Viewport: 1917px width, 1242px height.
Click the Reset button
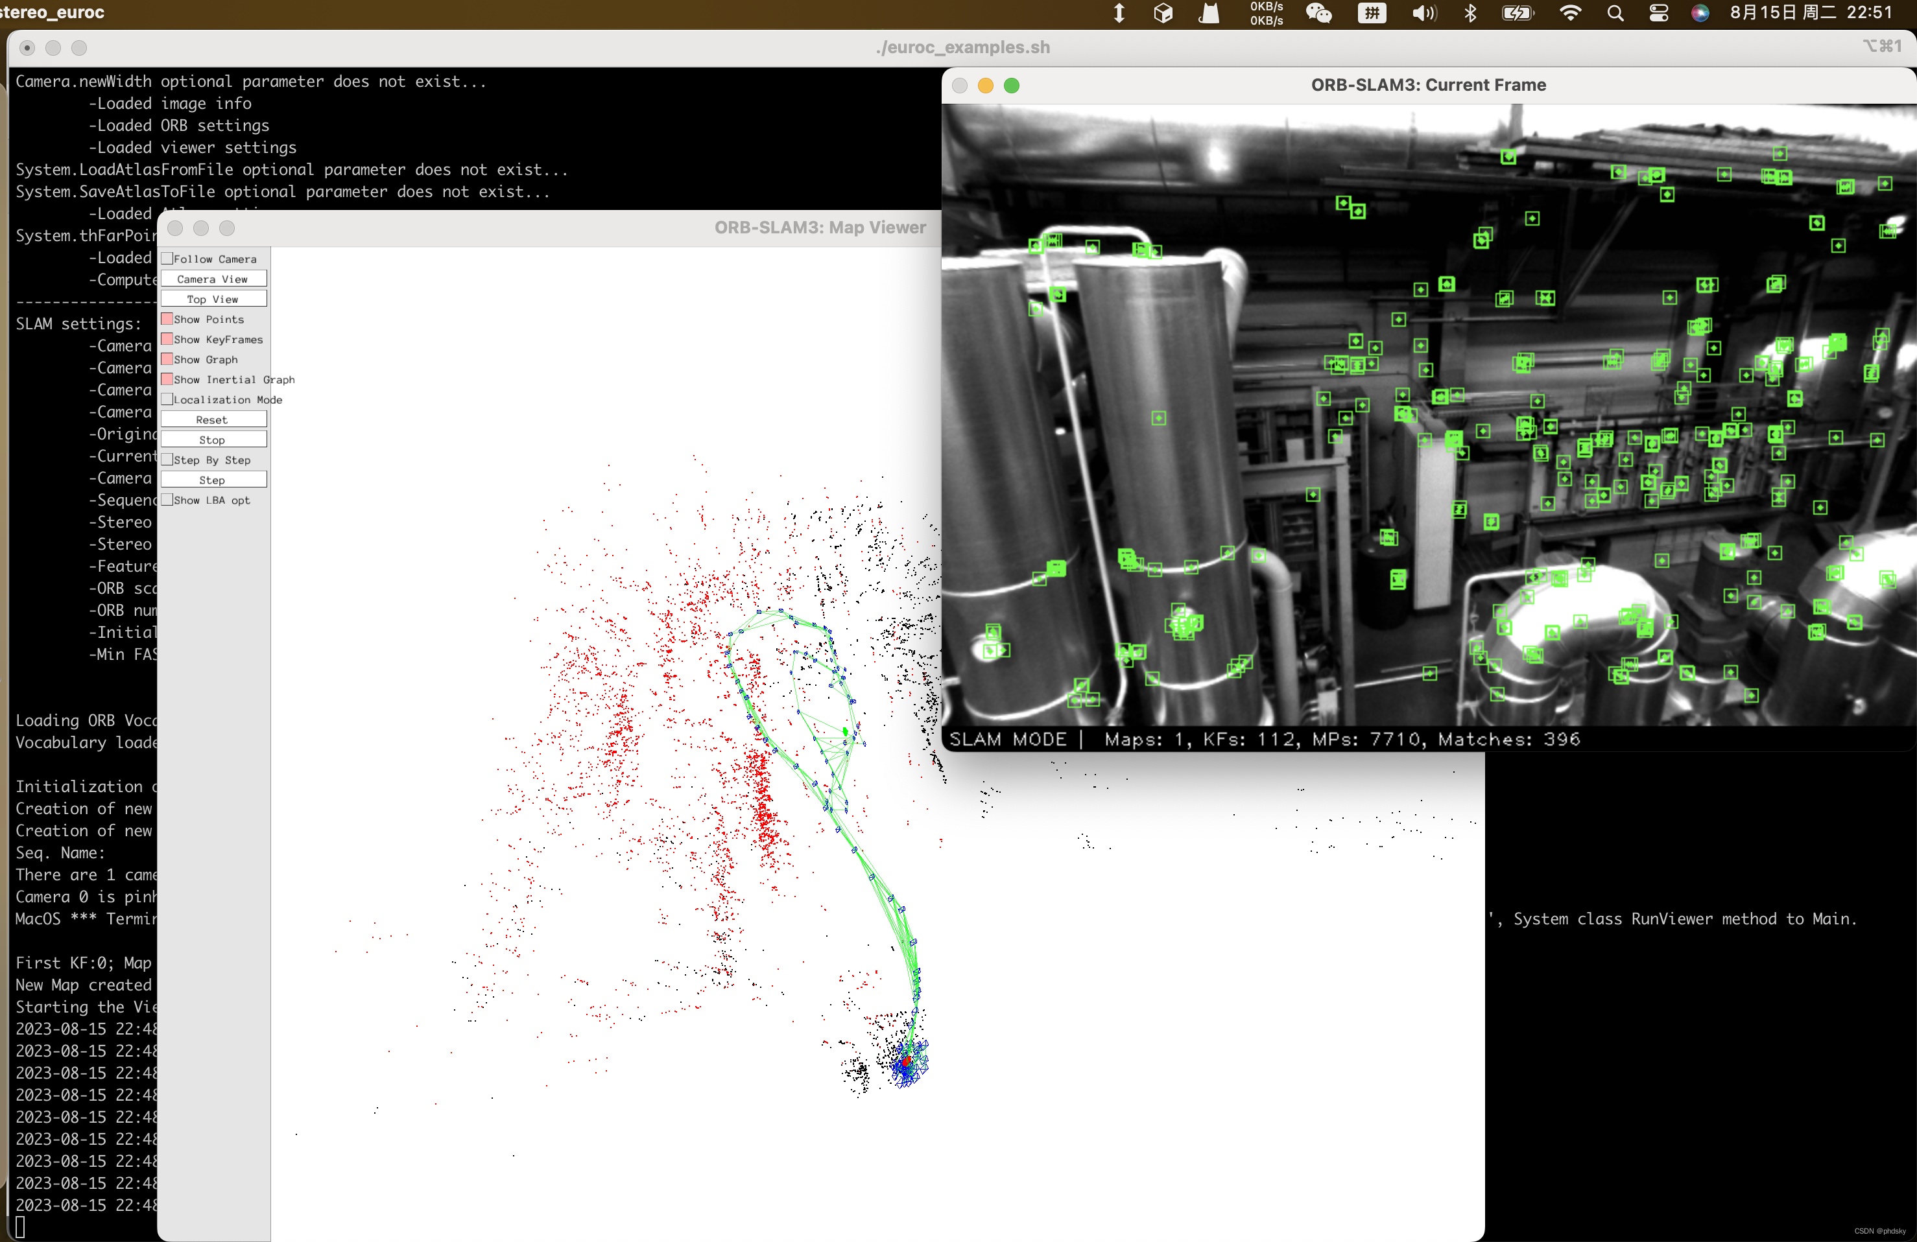coord(212,422)
